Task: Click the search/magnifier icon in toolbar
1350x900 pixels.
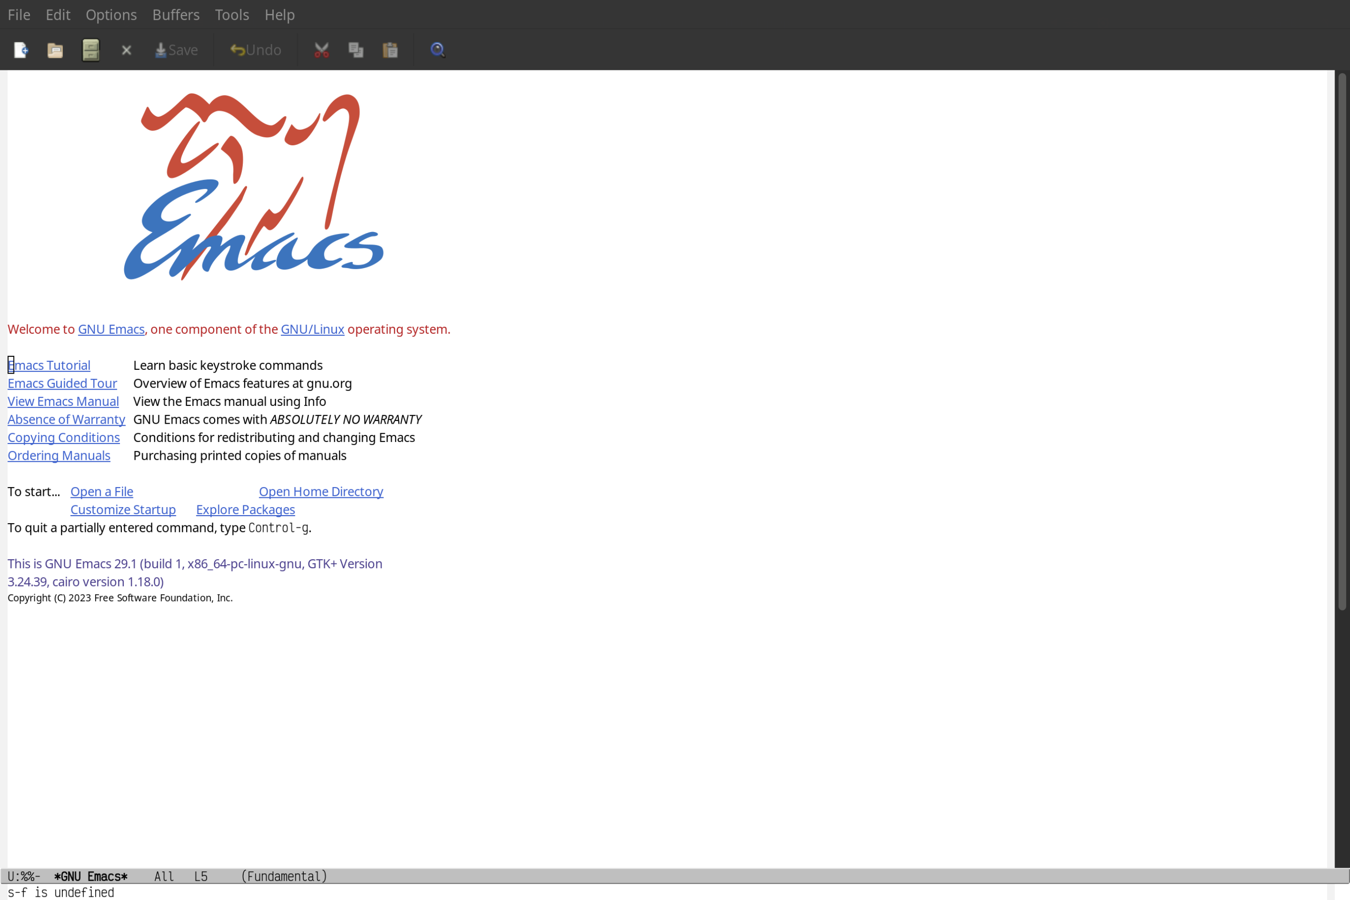Action: [x=437, y=49]
